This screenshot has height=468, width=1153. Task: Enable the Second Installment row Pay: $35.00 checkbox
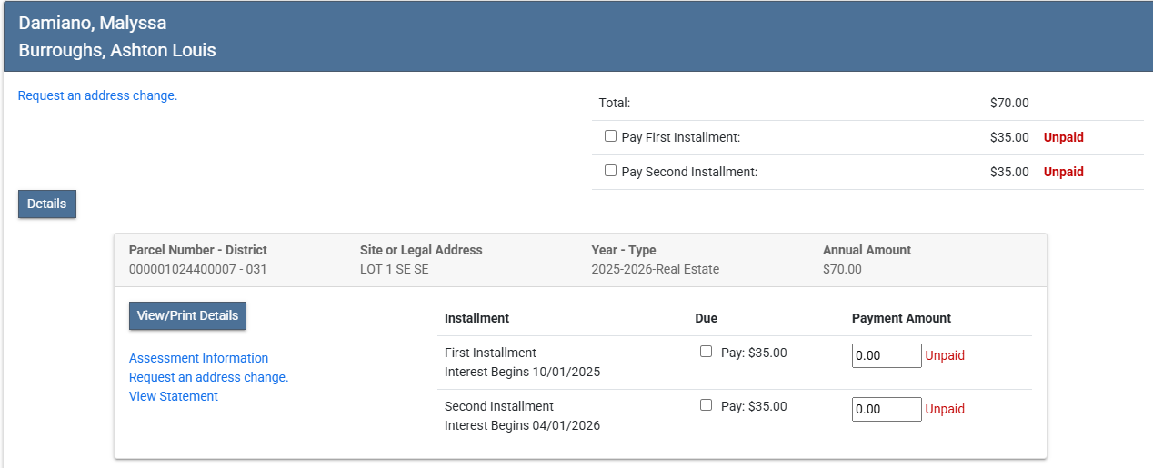pos(706,405)
